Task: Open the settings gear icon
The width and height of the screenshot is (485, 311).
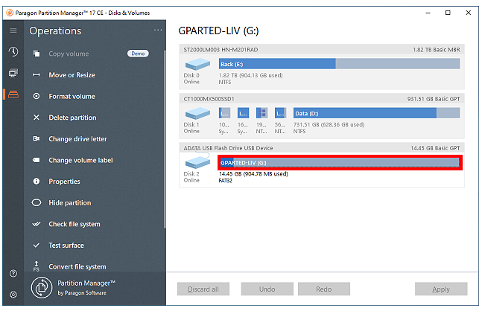Action: [13, 295]
